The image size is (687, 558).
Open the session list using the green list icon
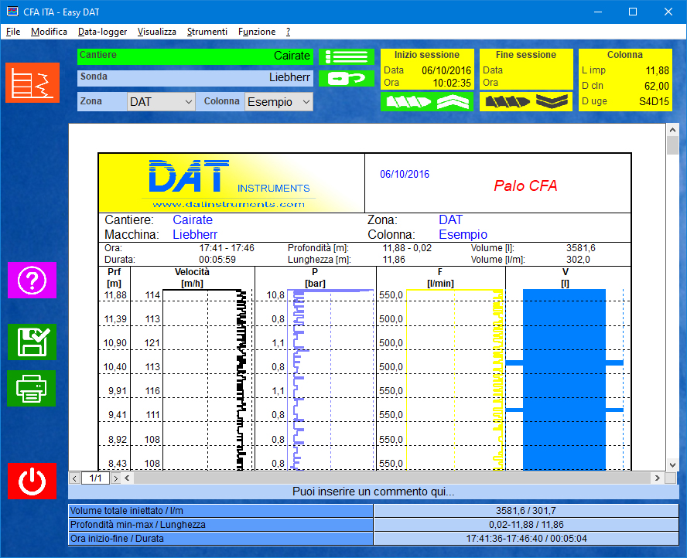347,57
